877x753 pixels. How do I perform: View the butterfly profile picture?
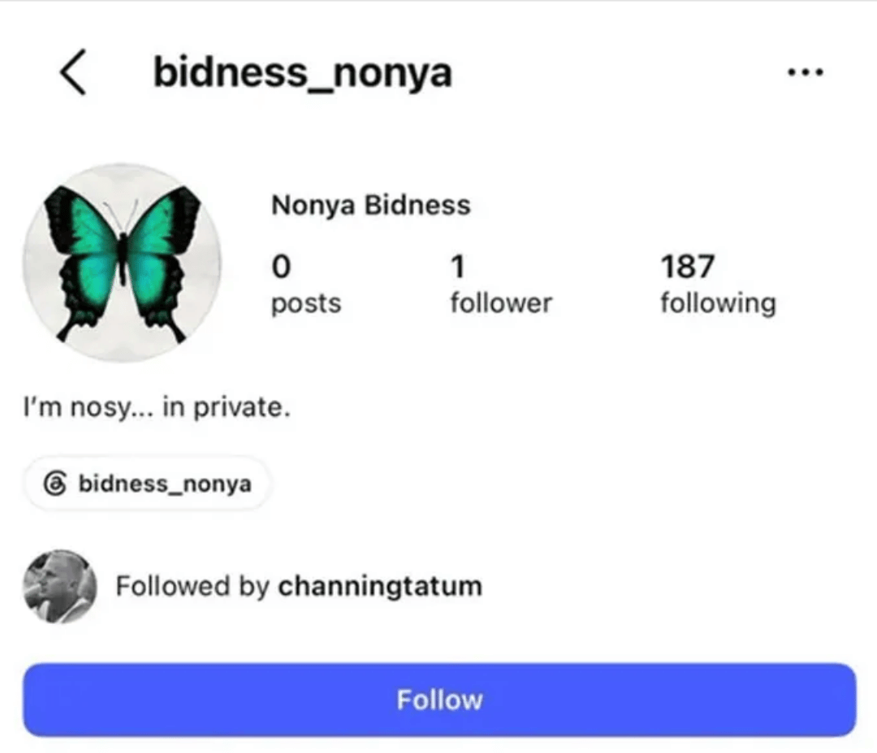[122, 263]
